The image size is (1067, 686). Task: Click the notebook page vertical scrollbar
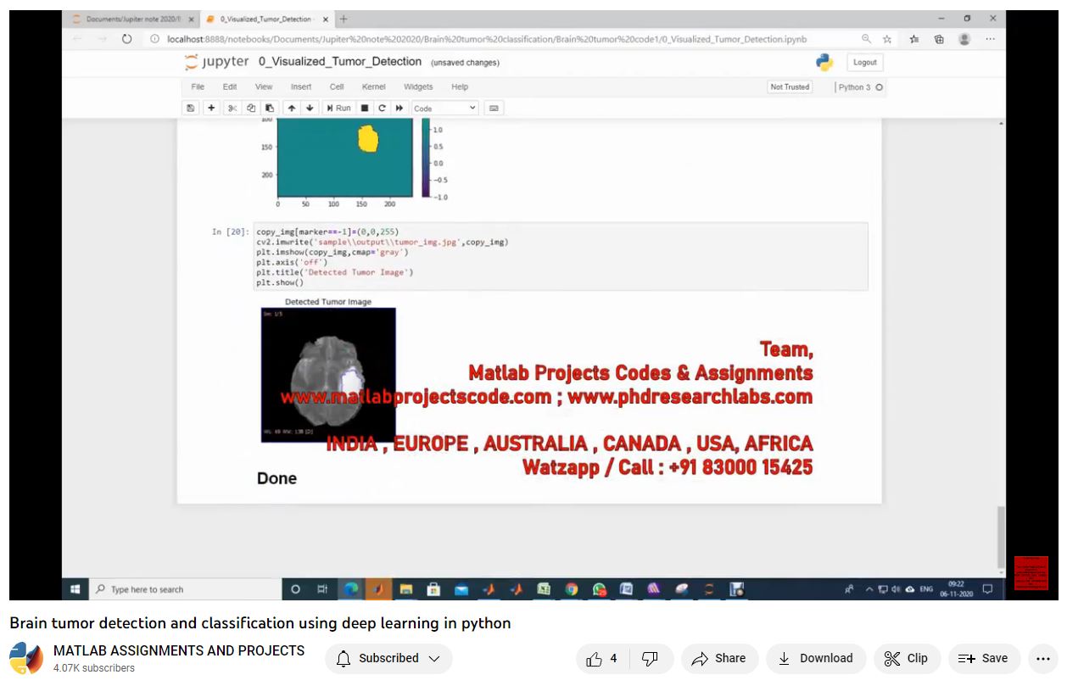click(x=1001, y=534)
